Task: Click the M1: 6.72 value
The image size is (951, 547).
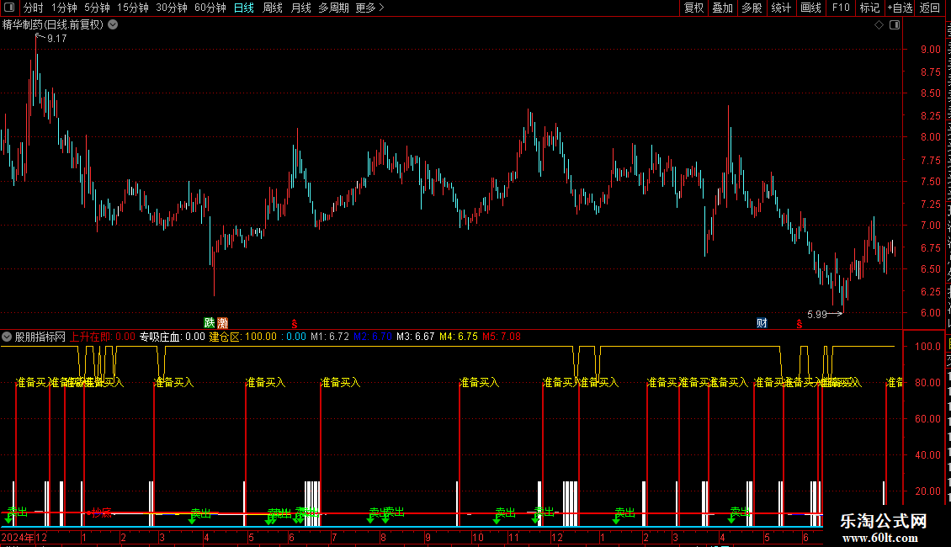Action: coord(330,337)
